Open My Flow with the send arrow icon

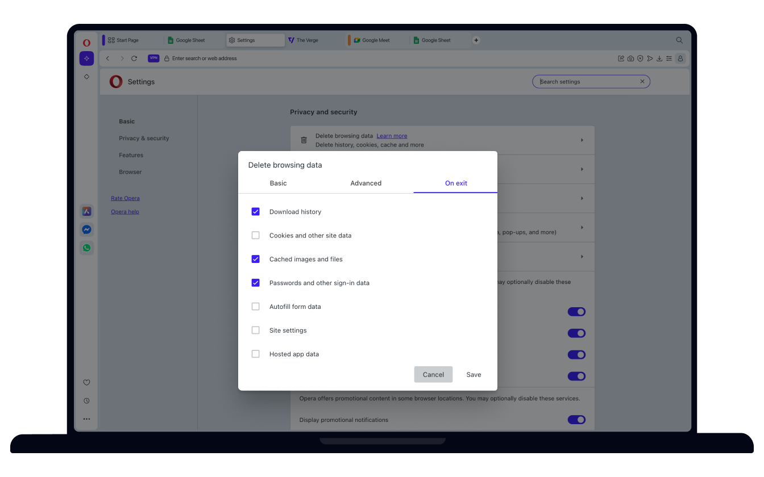(x=650, y=58)
